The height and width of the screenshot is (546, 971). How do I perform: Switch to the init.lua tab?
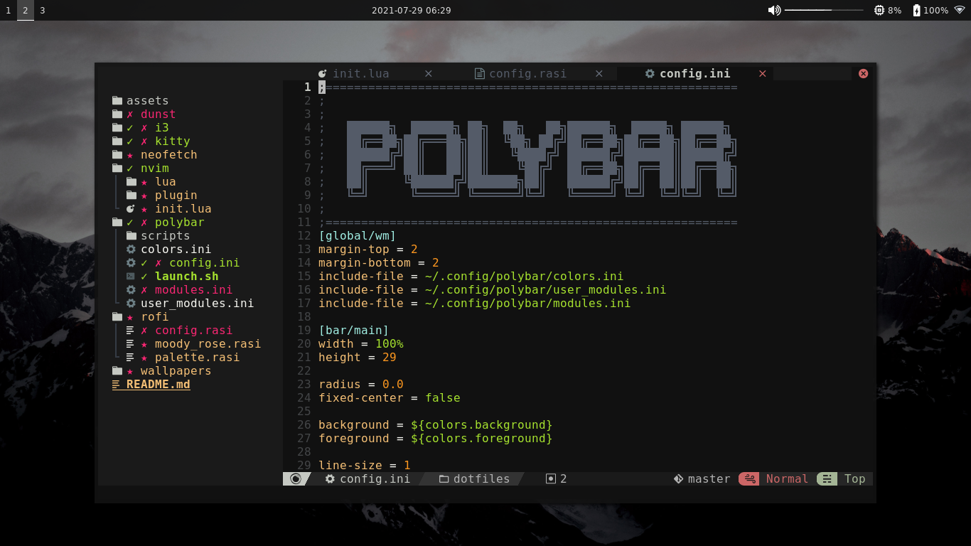pos(360,74)
